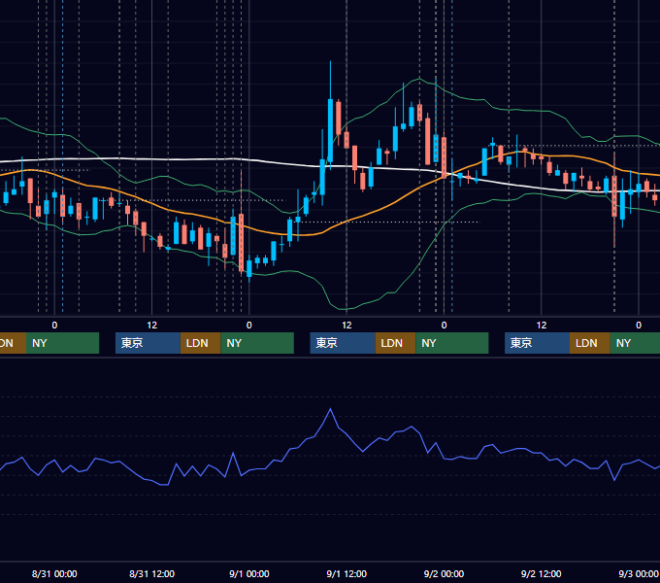The height and width of the screenshot is (583, 660).
Task: Click the 9/1 12:00 date label
Action: [346, 573]
